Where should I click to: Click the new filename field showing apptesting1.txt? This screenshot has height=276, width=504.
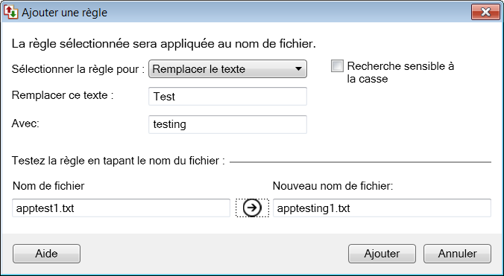(x=382, y=208)
